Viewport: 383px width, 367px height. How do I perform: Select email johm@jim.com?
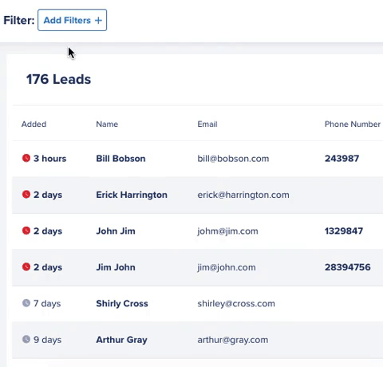pyautogui.click(x=227, y=231)
